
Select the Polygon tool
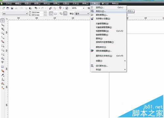click(3, 54)
